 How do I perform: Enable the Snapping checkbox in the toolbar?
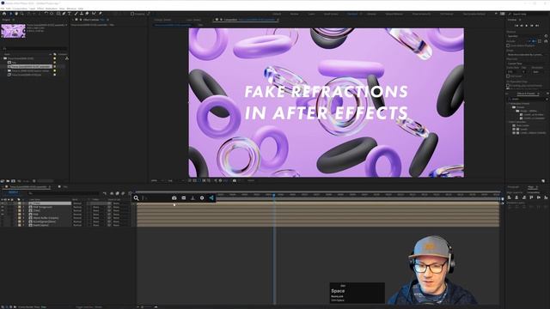(x=132, y=14)
